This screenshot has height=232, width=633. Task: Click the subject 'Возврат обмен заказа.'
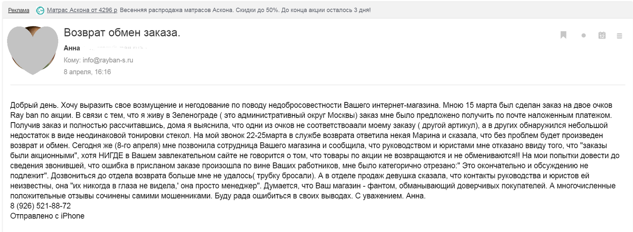point(122,32)
